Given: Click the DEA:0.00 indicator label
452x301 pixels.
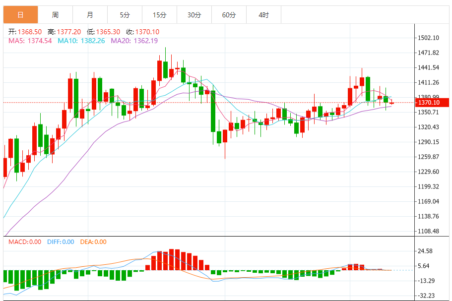Looking at the screenshot, I should pos(93,242).
